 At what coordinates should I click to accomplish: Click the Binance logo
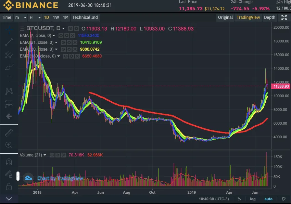(31, 5)
